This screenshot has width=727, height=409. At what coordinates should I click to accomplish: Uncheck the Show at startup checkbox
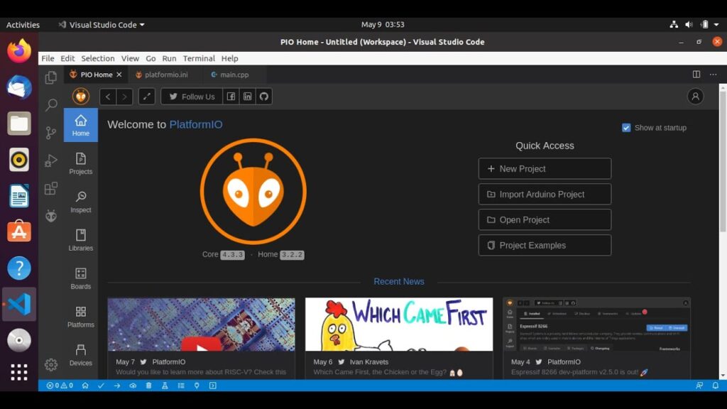click(x=626, y=128)
